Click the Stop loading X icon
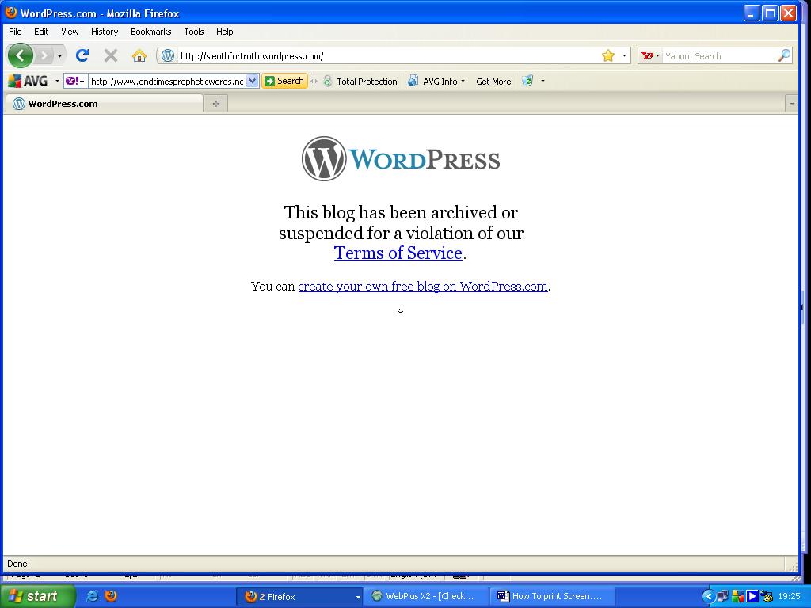Image resolution: width=811 pixels, height=608 pixels. (x=110, y=55)
